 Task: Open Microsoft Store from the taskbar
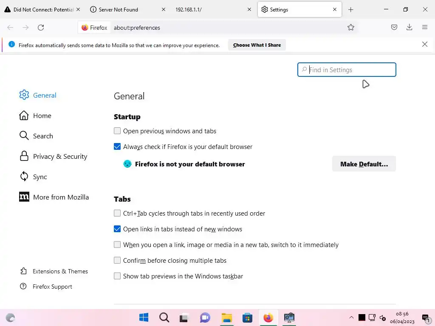tap(247, 318)
